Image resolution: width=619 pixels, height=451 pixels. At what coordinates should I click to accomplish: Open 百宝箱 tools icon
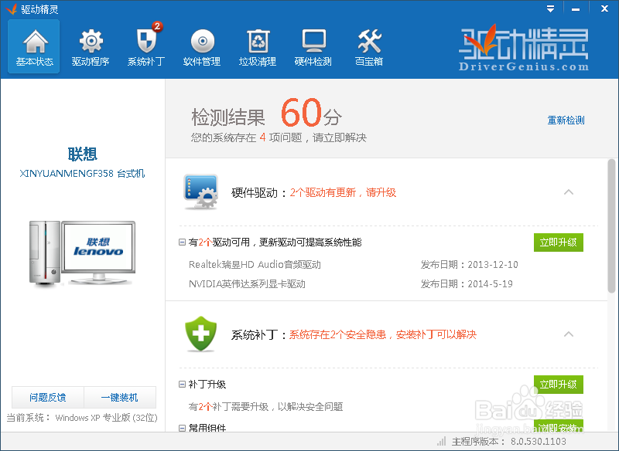[x=369, y=41]
